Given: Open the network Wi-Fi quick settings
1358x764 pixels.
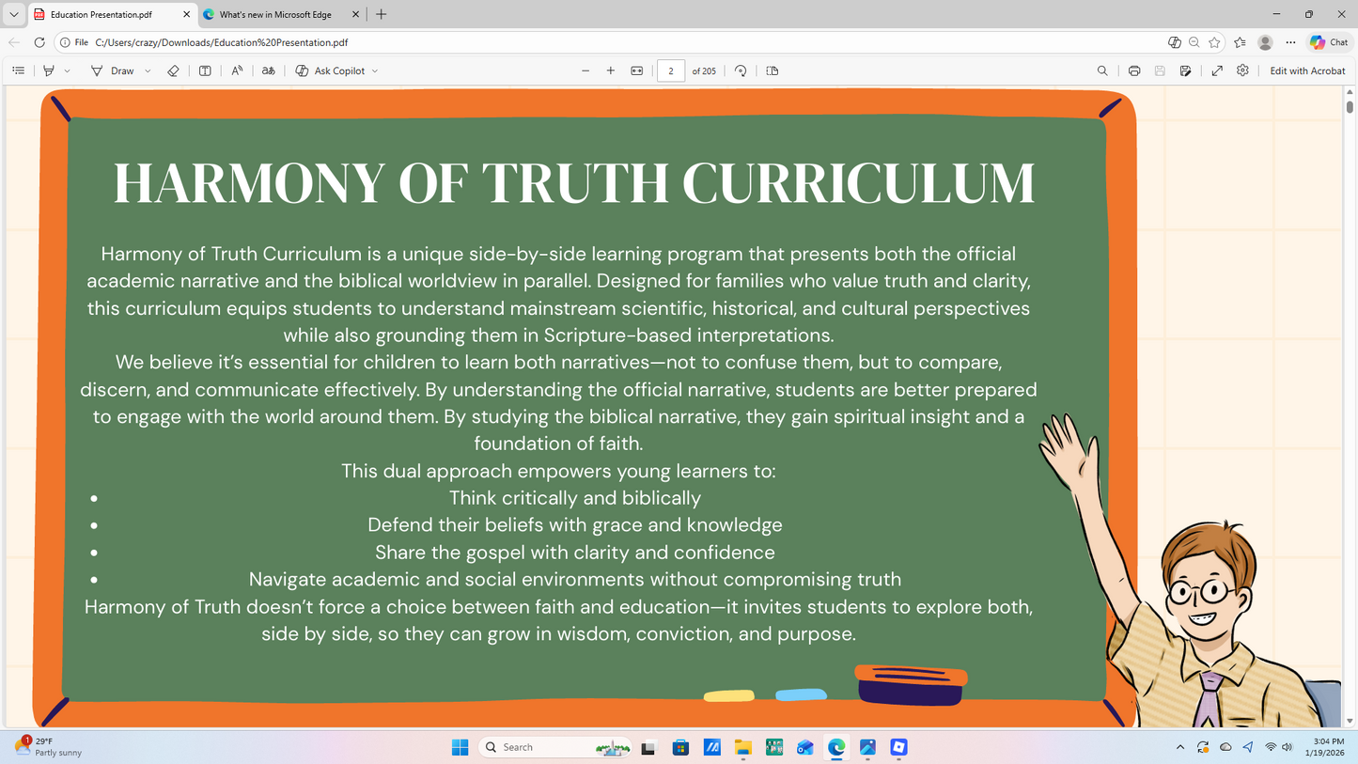Looking at the screenshot, I should click(x=1271, y=747).
